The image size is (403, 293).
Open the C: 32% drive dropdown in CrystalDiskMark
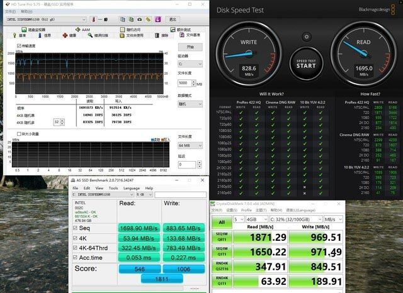coord(296,219)
